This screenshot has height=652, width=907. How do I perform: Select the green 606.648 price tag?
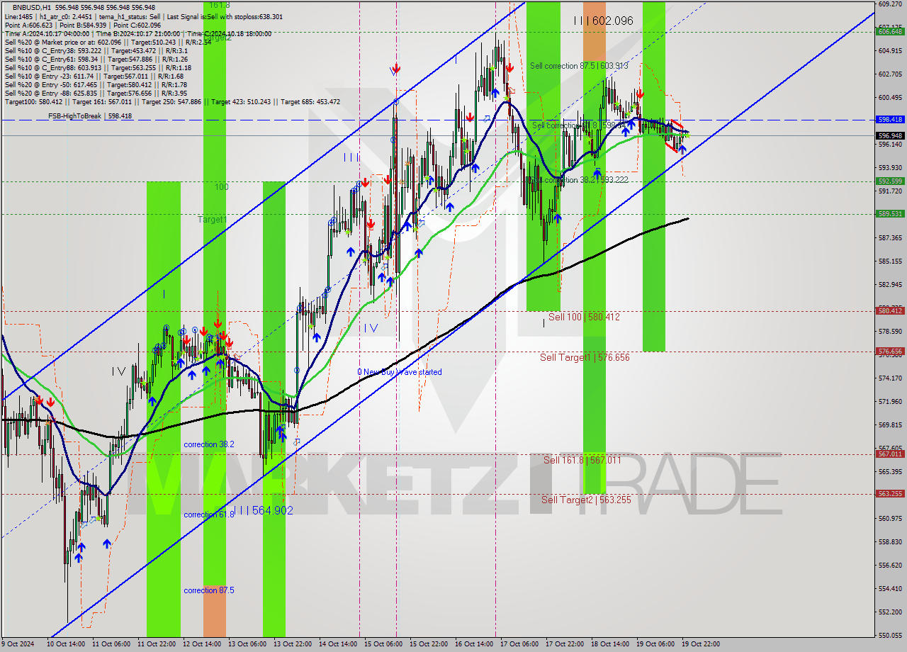[x=890, y=31]
